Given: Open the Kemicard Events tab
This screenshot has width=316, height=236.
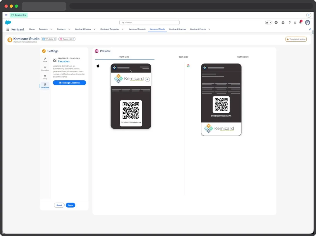Looking at the screenshot, I should [198, 29].
